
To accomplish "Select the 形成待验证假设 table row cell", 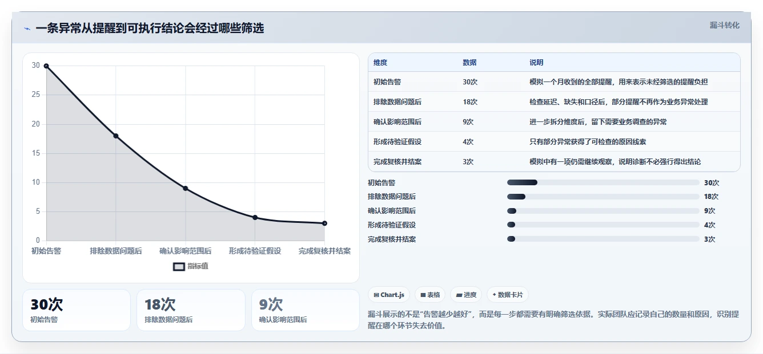I will tap(413, 142).
